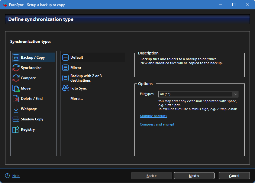Close the PureSync setup window
The width and height of the screenshot is (255, 183).
coord(247,5)
